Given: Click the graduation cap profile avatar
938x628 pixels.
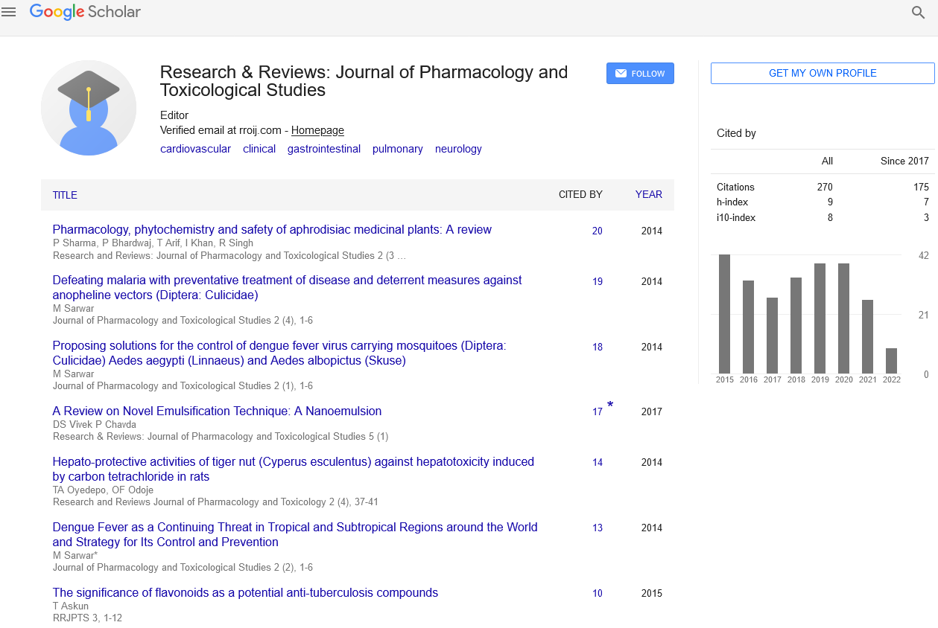Looking at the screenshot, I should (89, 108).
